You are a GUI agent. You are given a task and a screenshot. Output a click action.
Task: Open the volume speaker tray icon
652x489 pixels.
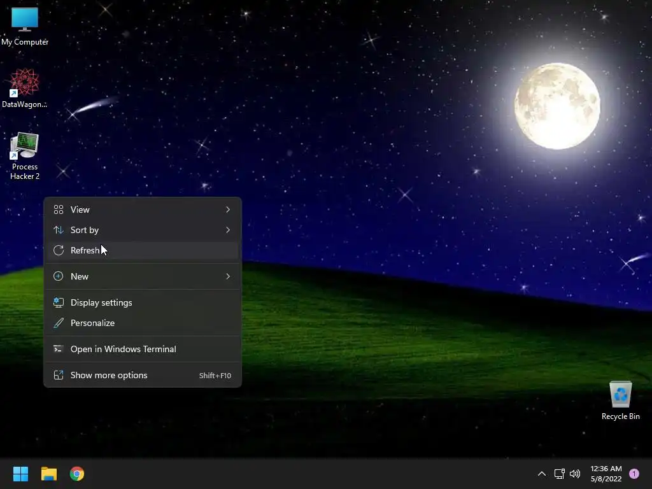point(575,474)
